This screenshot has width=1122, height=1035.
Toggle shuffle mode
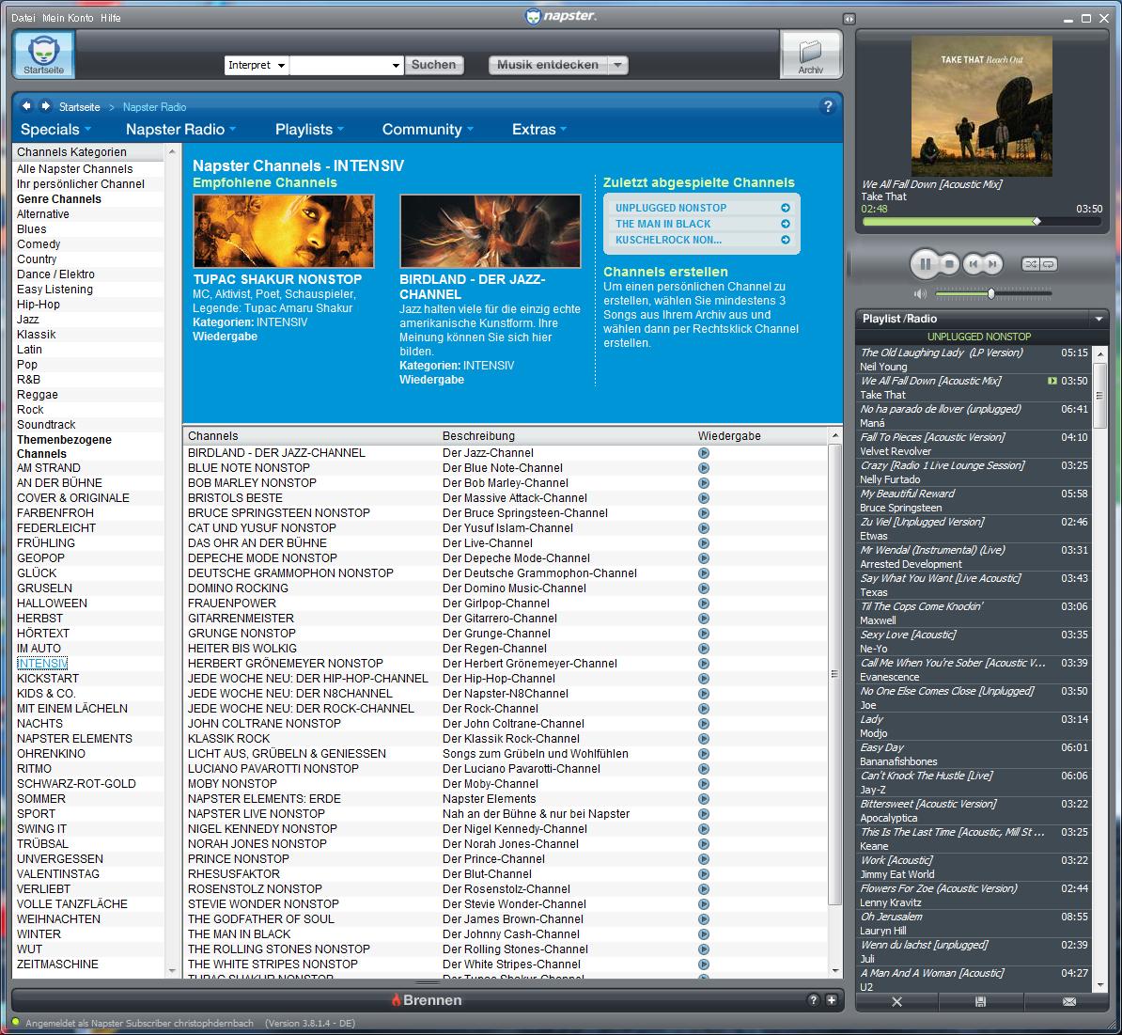click(x=1031, y=264)
